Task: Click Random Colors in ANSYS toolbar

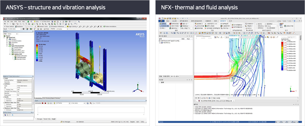Action: click(x=42, y=26)
